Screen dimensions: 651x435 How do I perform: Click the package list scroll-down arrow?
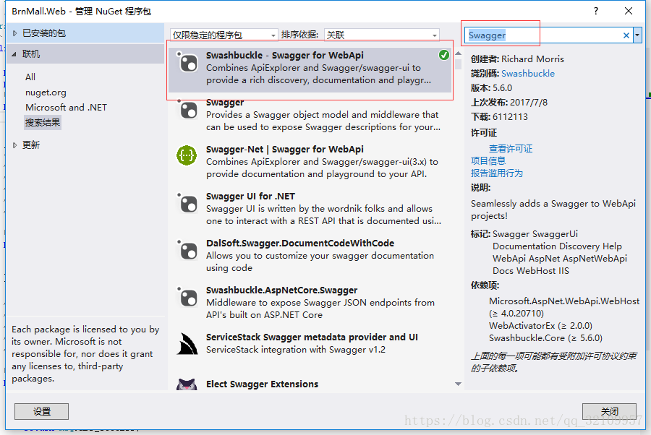tap(458, 384)
